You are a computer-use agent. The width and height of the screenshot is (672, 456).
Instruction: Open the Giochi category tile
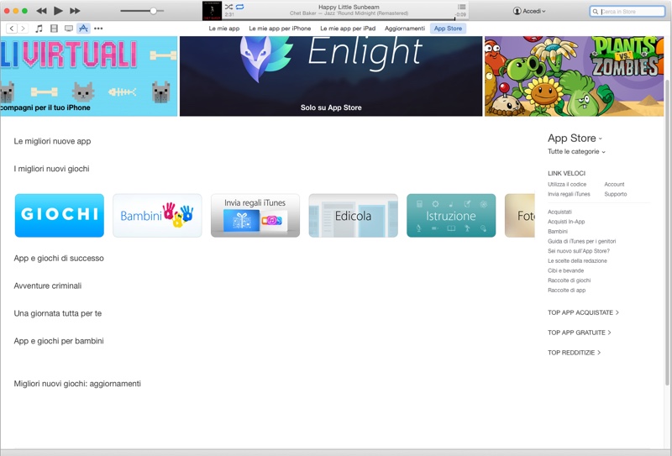[60, 215]
